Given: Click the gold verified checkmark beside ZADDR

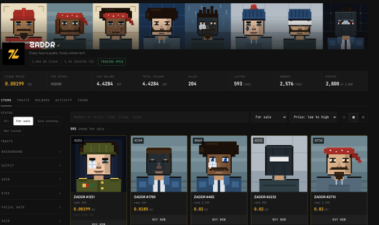Looking at the screenshot, I should [x=59, y=45].
